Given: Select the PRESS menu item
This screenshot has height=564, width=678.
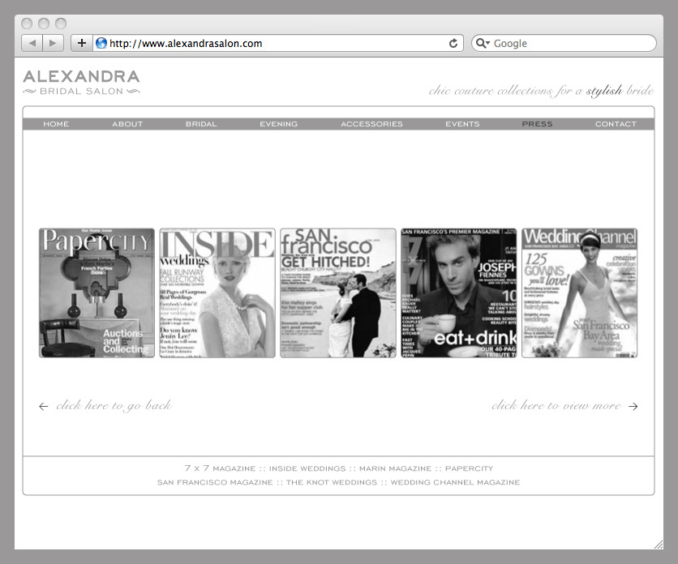Looking at the screenshot, I should tap(537, 124).
